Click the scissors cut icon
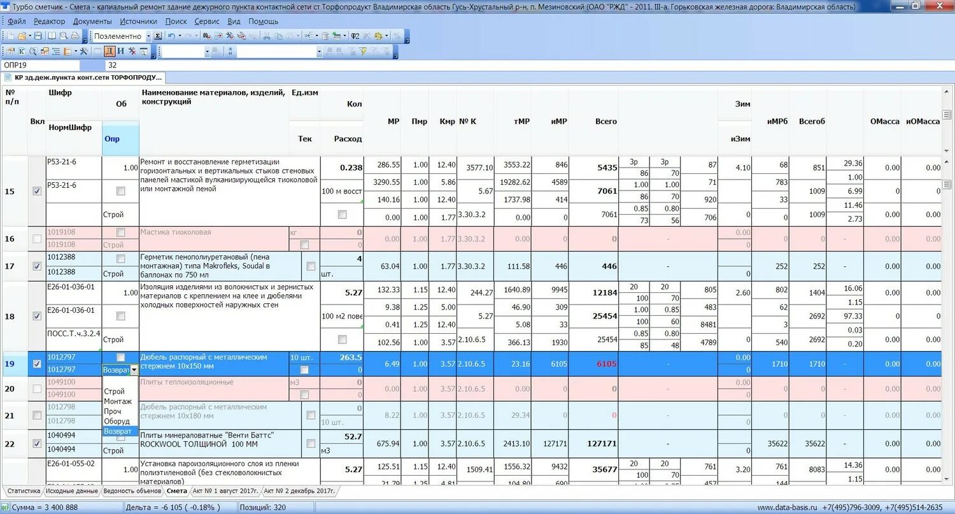The height and width of the screenshot is (514, 955). pyautogui.click(x=266, y=36)
